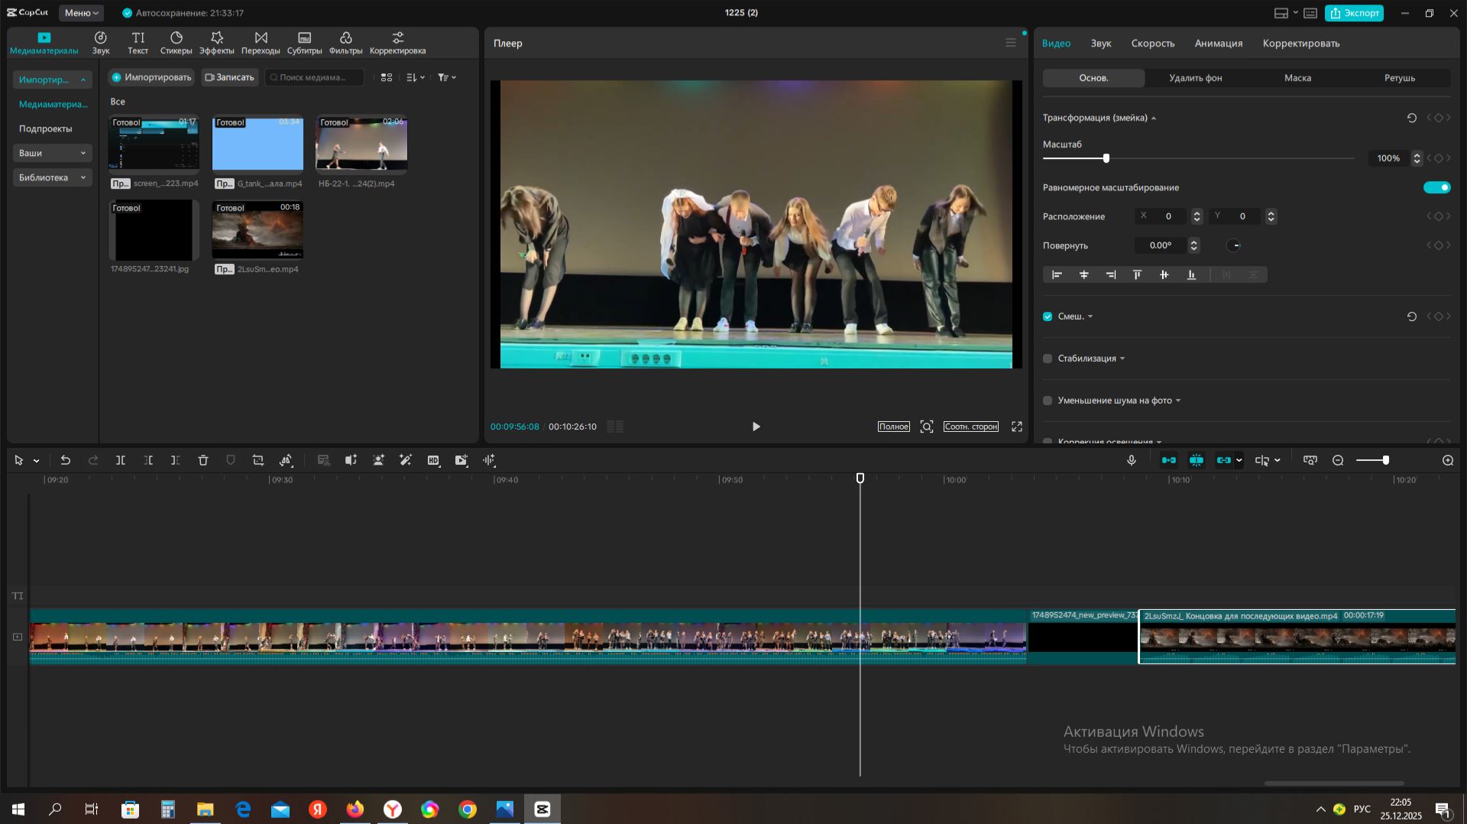This screenshot has height=824, width=1467.
Task: Click the zoom out timeline icon
Action: (x=1338, y=460)
